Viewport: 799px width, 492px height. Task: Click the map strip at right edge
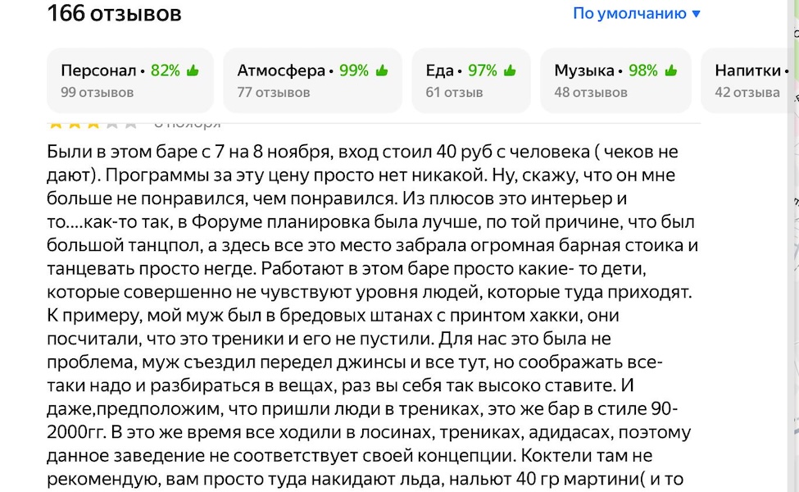[x=792, y=246]
